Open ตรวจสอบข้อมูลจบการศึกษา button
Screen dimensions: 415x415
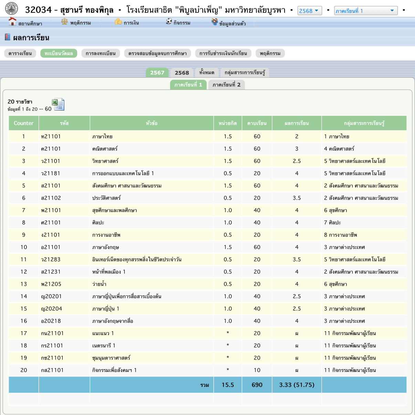click(x=158, y=53)
